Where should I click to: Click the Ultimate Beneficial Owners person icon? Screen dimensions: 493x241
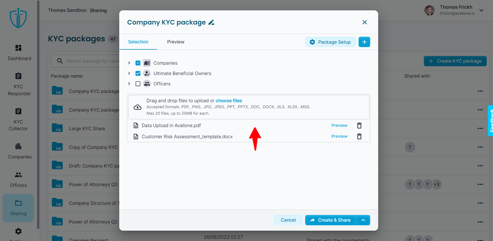pos(147,73)
